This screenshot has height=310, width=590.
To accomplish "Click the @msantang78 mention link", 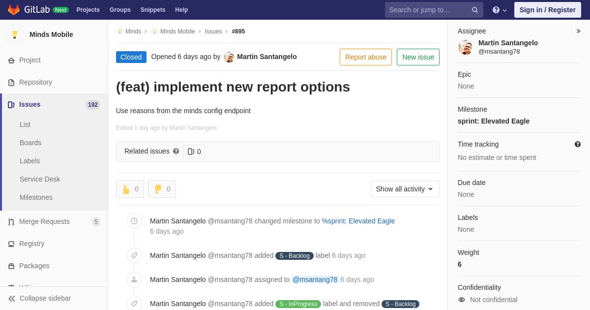I will (x=315, y=279).
